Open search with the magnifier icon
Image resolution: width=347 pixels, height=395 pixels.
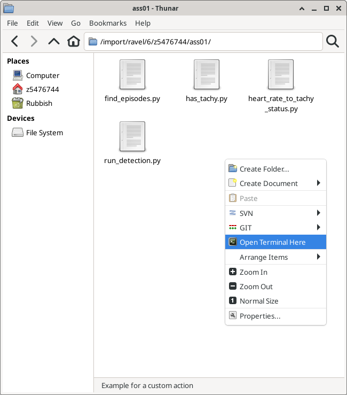click(333, 41)
